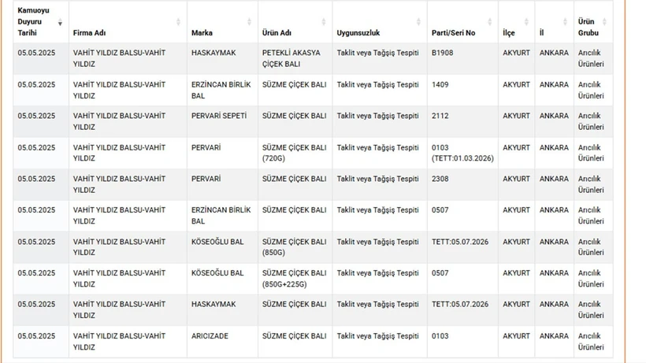Screen dimensions: 646x363
Task: Click the Parti/Seri No header label
Action: pos(454,33)
